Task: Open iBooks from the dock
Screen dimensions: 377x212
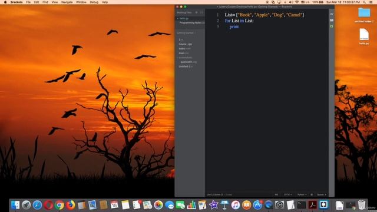Action: click(x=246, y=205)
